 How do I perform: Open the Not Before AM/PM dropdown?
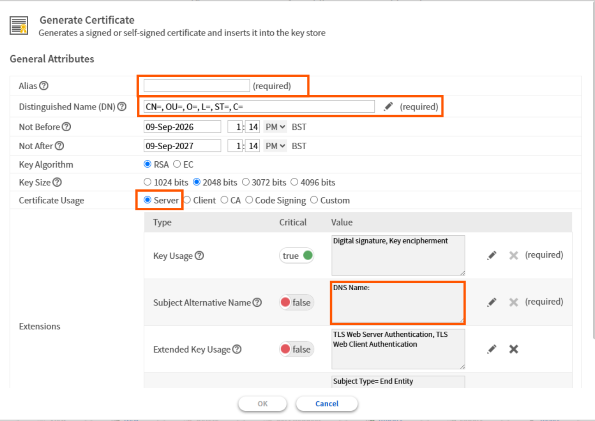click(x=275, y=127)
